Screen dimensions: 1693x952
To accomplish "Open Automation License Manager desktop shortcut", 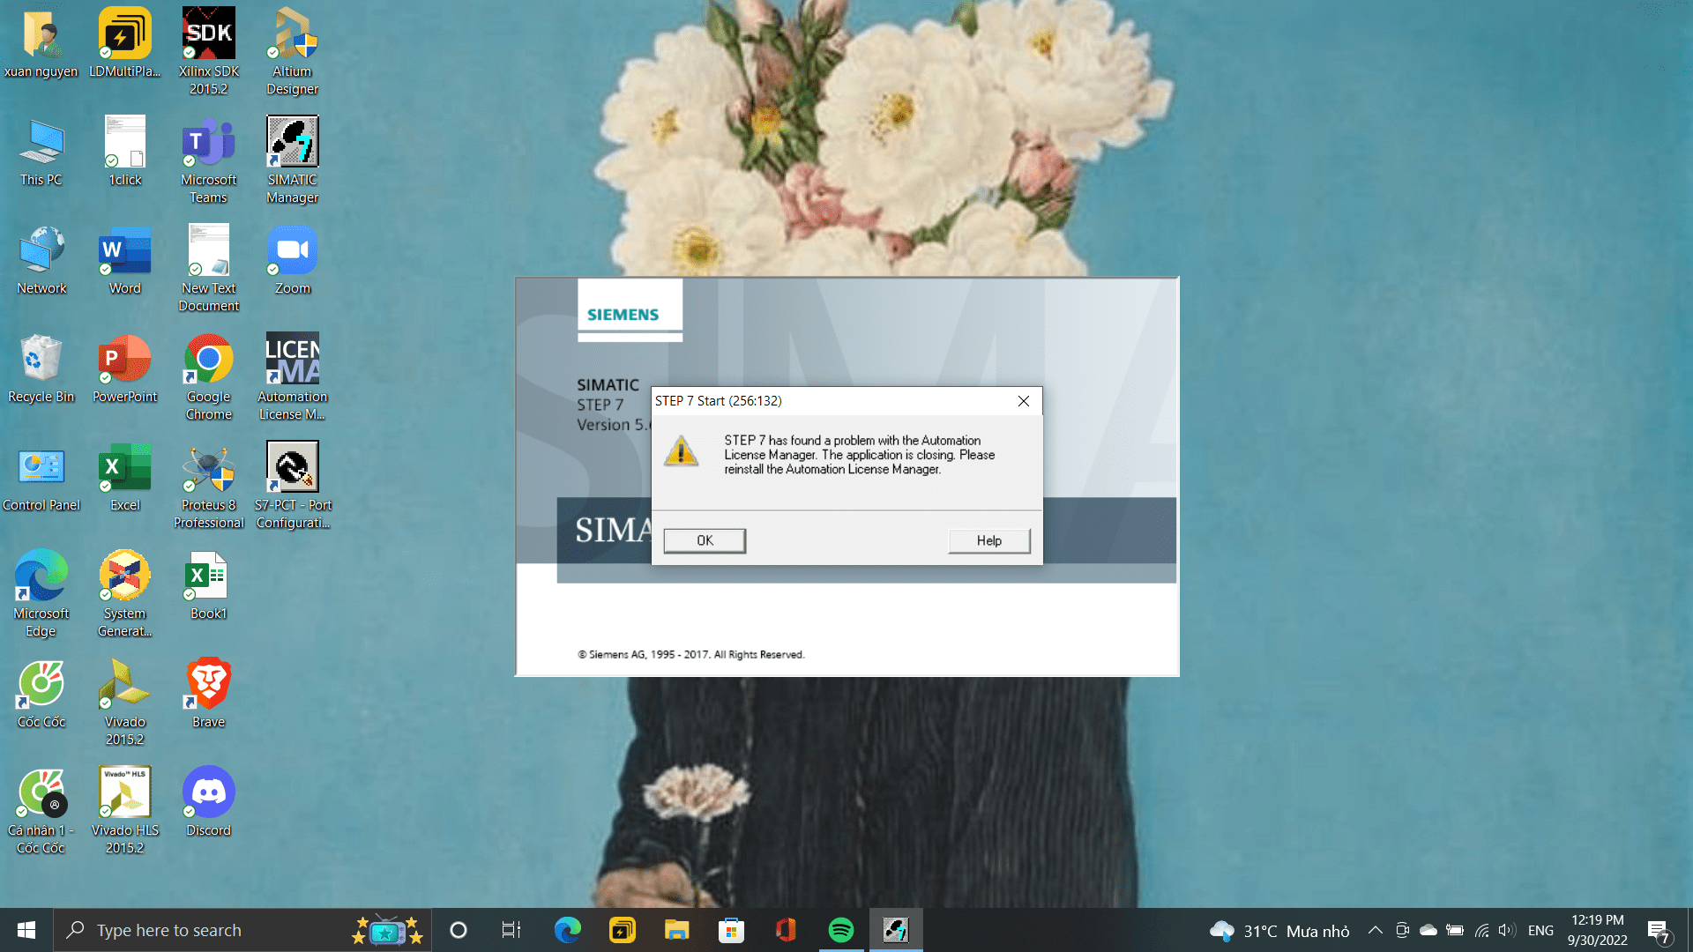I will click(x=292, y=376).
